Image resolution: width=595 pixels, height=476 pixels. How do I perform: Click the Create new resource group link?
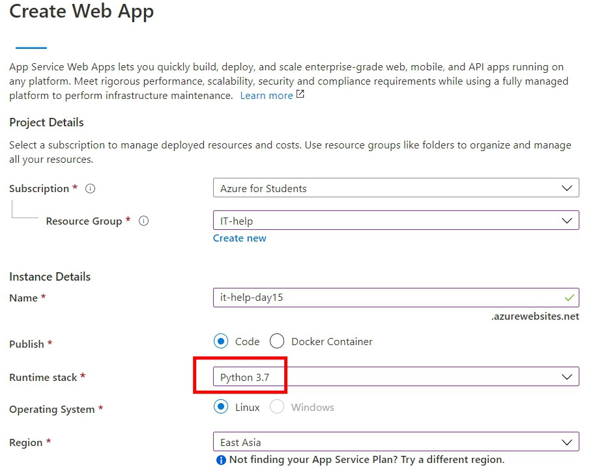(x=239, y=238)
